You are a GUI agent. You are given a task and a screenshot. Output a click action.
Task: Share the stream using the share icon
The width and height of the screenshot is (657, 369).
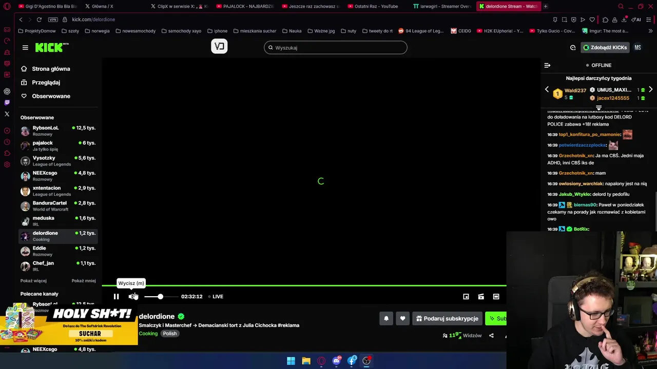491,336
